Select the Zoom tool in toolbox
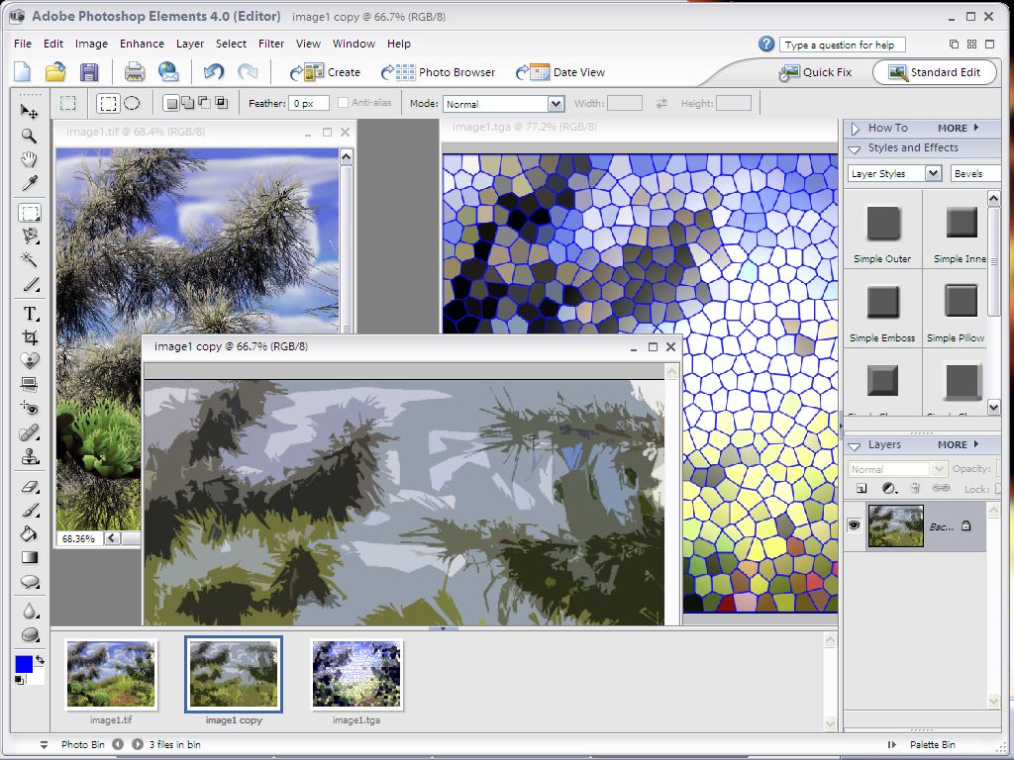The image size is (1014, 760). pyautogui.click(x=30, y=136)
